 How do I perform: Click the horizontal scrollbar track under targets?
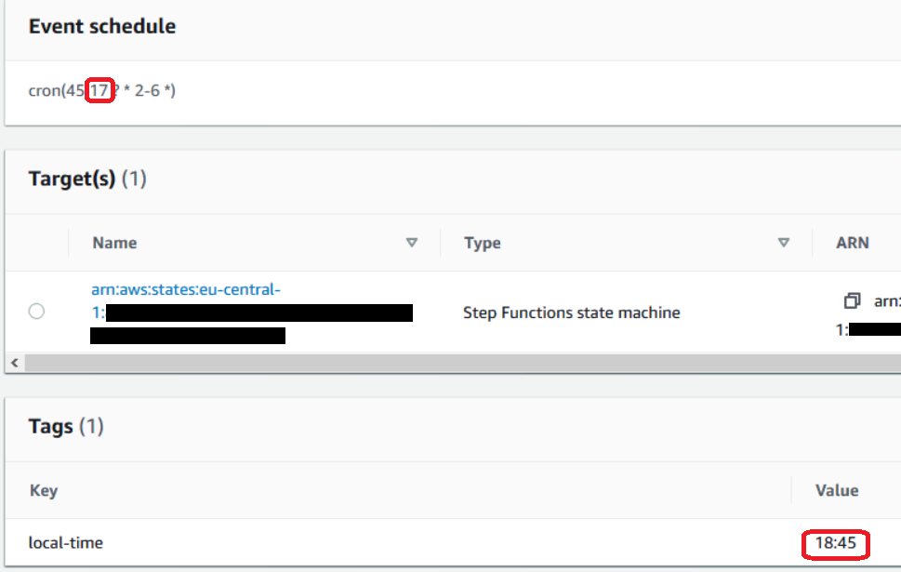[x=465, y=363]
